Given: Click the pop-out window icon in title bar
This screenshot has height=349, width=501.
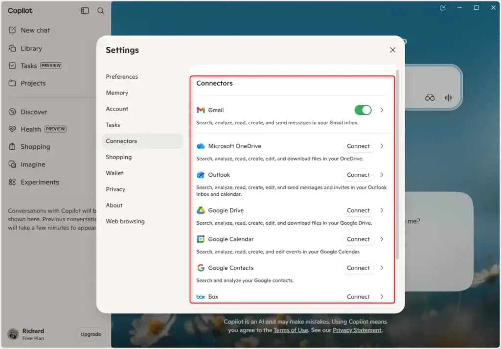Looking at the screenshot, I should point(443,8).
